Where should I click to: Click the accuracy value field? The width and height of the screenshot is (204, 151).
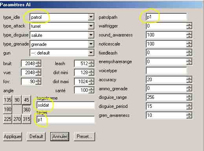(x=166, y=80)
